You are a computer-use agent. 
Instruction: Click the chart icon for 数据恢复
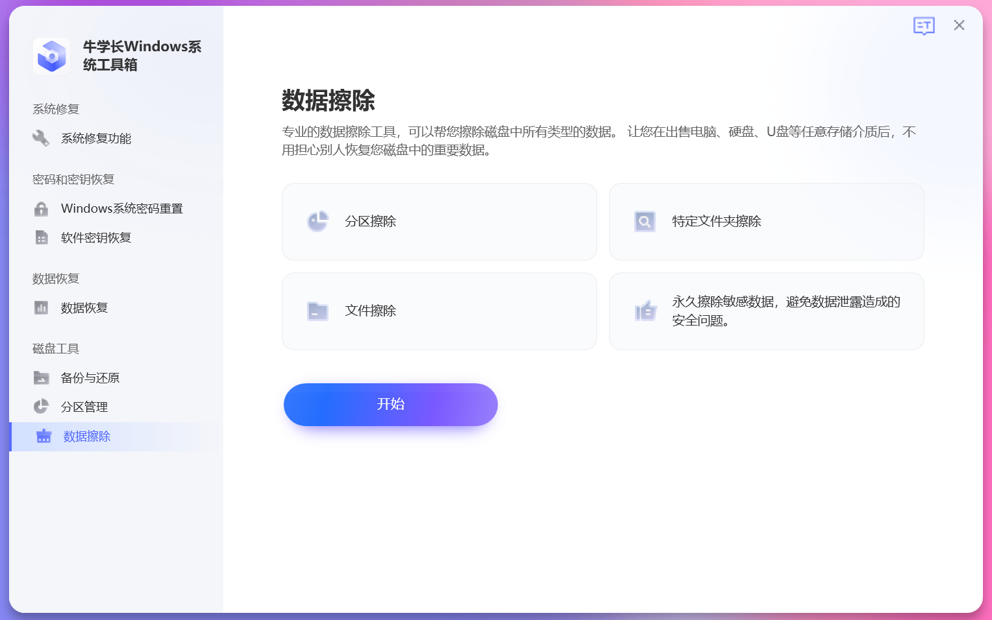click(41, 308)
